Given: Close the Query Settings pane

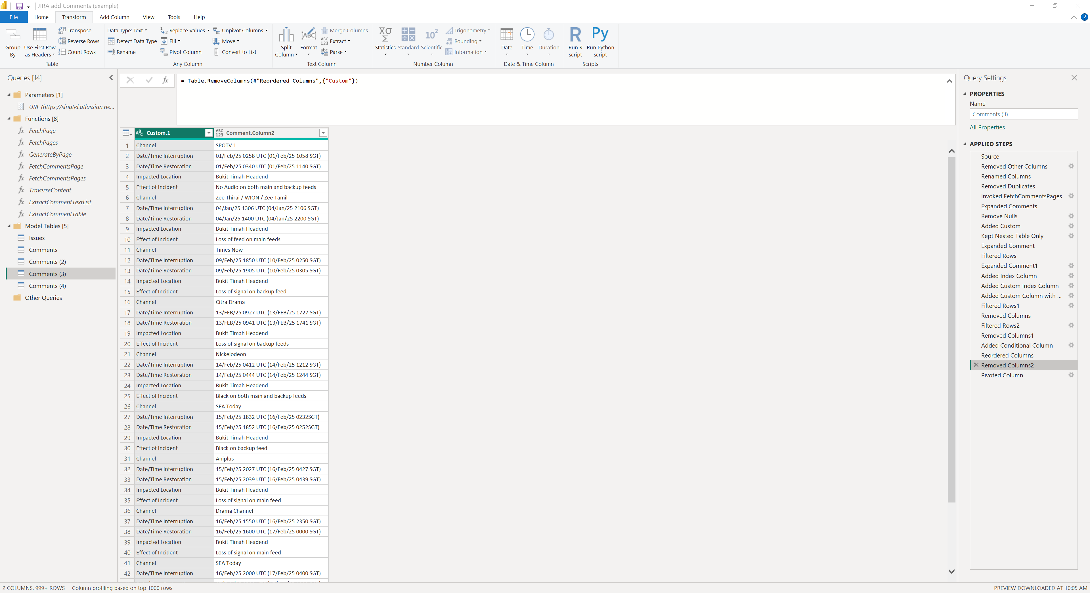Looking at the screenshot, I should point(1074,78).
